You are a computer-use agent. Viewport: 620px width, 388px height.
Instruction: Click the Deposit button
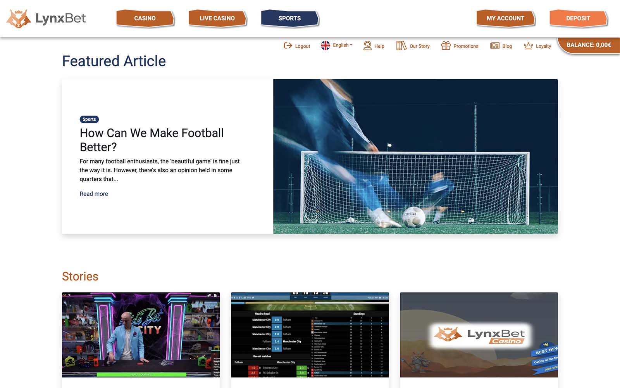click(x=578, y=18)
